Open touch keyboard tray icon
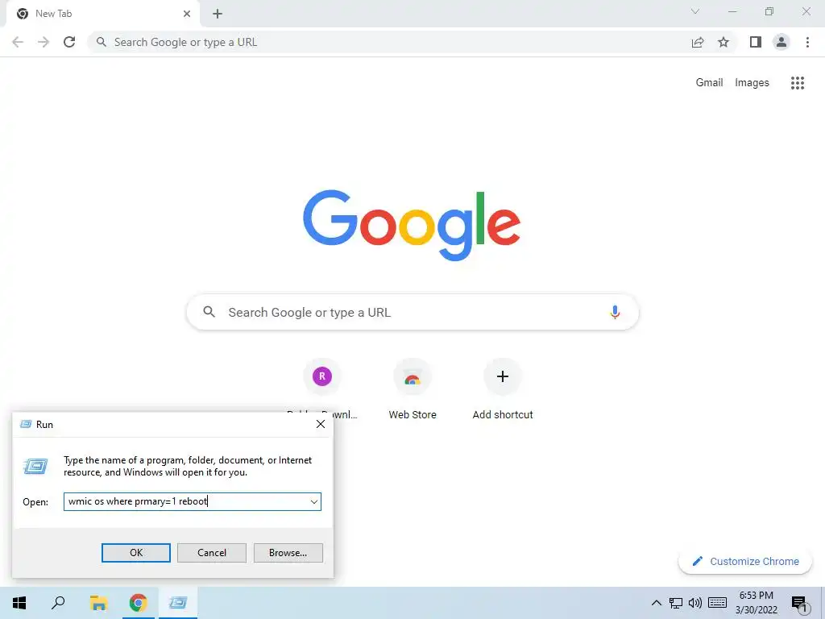The image size is (825, 619). tap(717, 603)
